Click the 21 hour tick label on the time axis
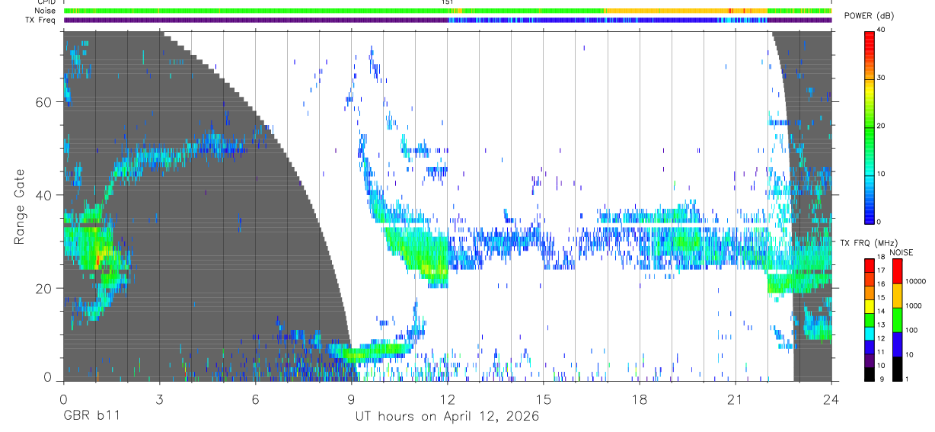Viewport: 935px width, 432px height. coord(736,399)
